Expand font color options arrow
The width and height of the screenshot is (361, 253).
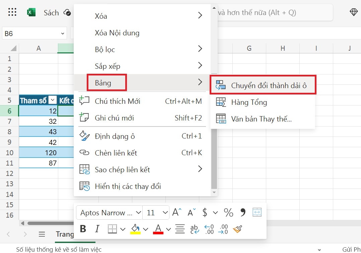[x=168, y=229]
